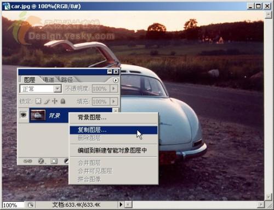
Task: Maximize the car.jpg document window
Action: 258,6
